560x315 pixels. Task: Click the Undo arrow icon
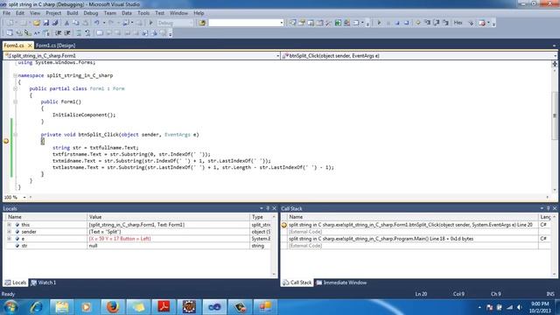pyautogui.click(x=96, y=23)
